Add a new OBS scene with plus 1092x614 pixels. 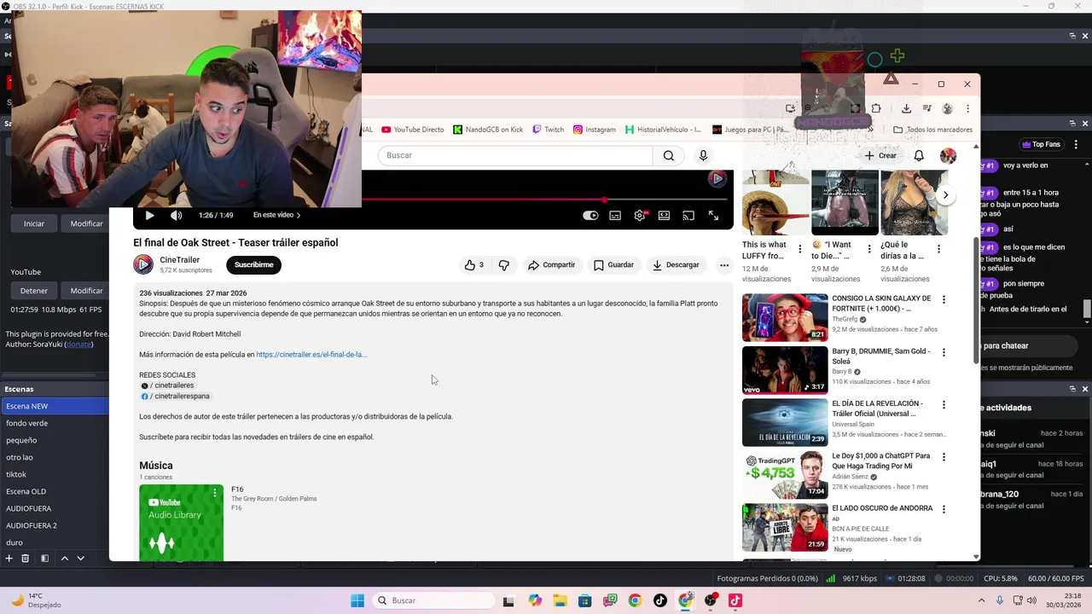click(x=9, y=558)
